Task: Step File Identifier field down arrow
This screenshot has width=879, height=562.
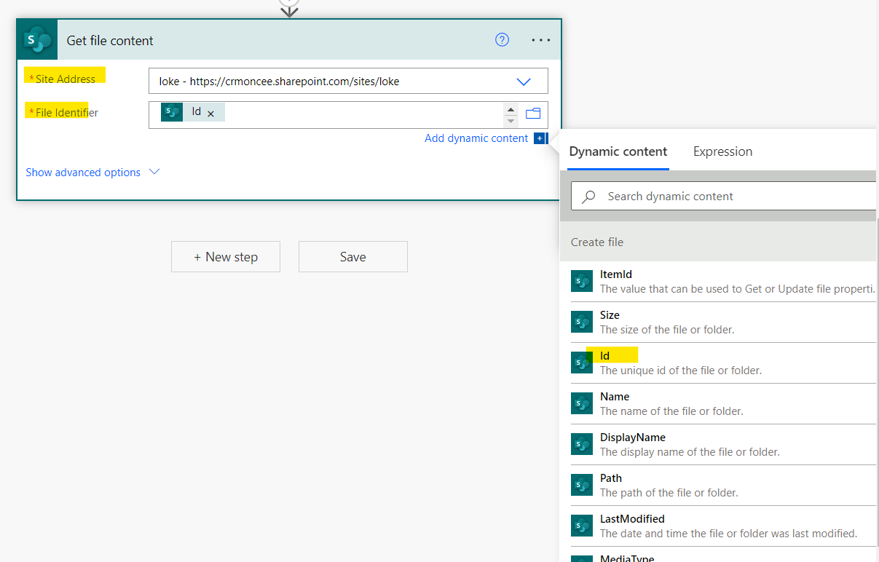Action: (x=511, y=120)
